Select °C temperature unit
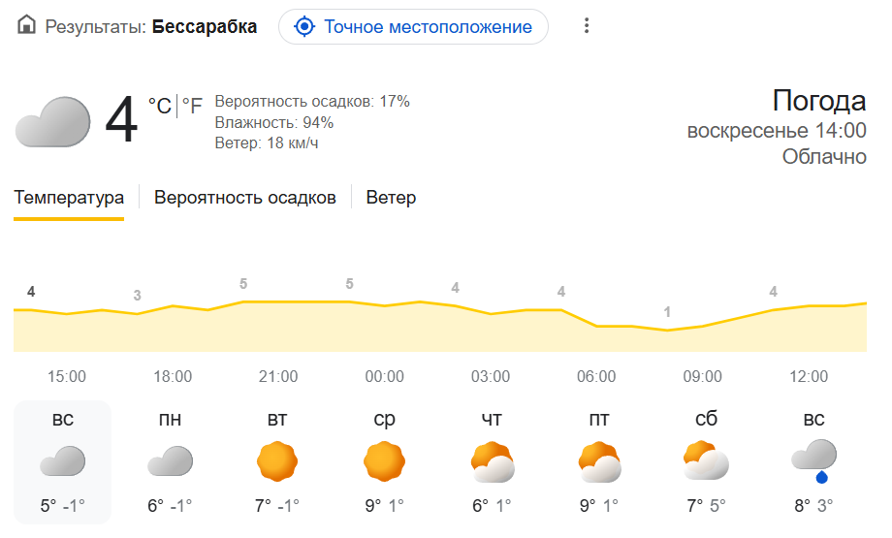The width and height of the screenshot is (892, 538). [x=159, y=105]
